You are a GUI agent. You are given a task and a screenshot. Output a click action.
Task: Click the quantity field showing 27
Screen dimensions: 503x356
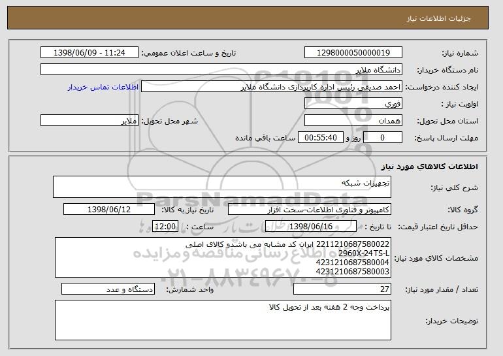click(x=342, y=289)
